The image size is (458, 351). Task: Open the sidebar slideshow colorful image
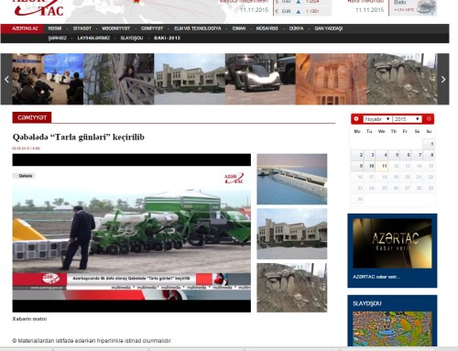pos(392,329)
